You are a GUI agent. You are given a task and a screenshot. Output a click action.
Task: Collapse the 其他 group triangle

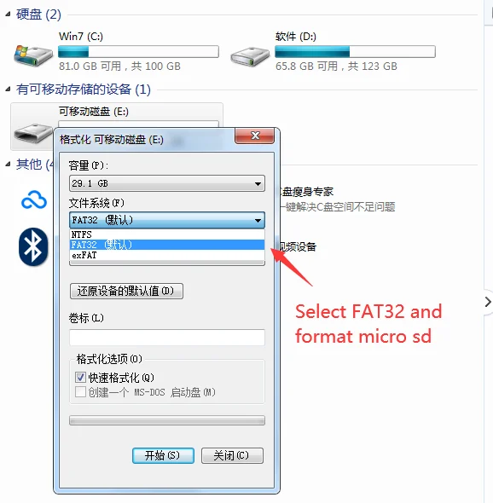coord(8,165)
